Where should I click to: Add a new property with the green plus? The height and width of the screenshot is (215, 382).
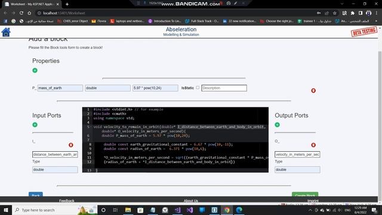pyautogui.click(x=35, y=70)
